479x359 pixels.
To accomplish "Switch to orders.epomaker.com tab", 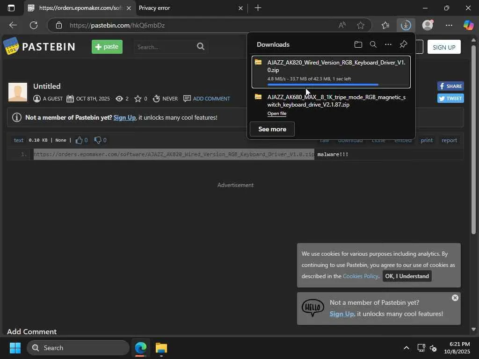I will point(80,8).
